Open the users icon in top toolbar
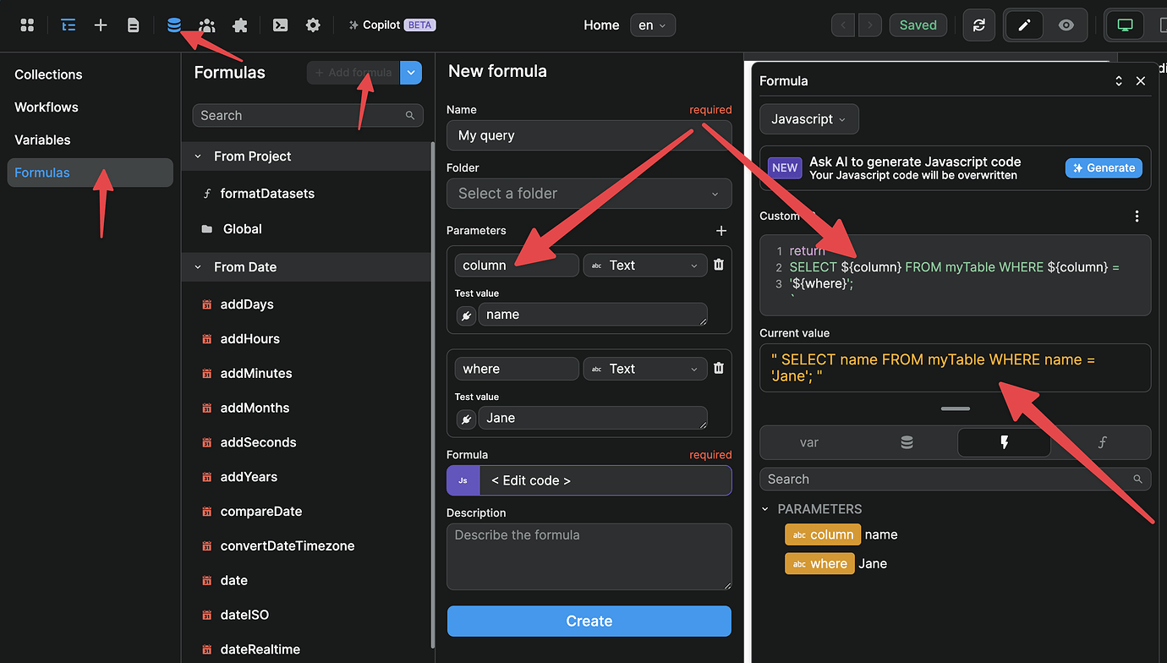Screen dimensions: 1167x663 point(206,25)
